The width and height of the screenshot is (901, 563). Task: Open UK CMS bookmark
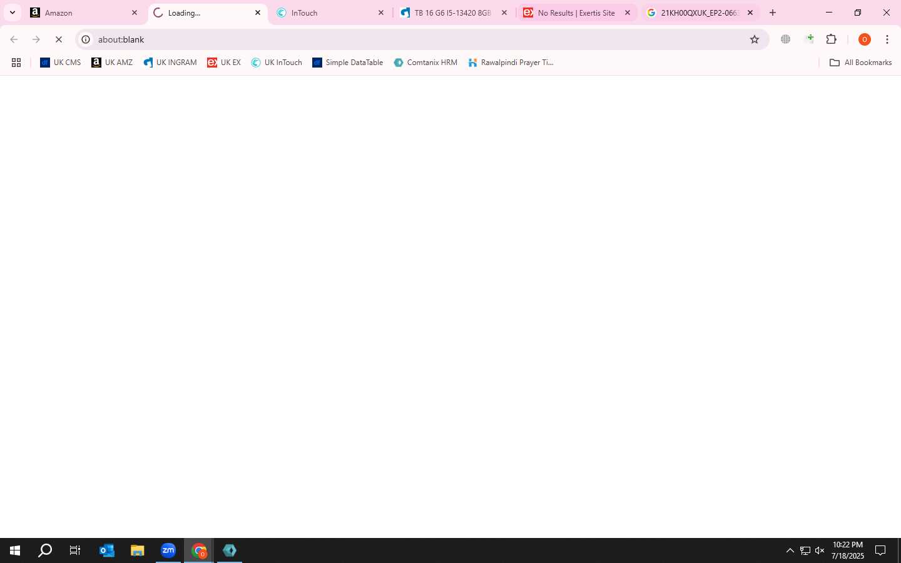click(x=61, y=63)
